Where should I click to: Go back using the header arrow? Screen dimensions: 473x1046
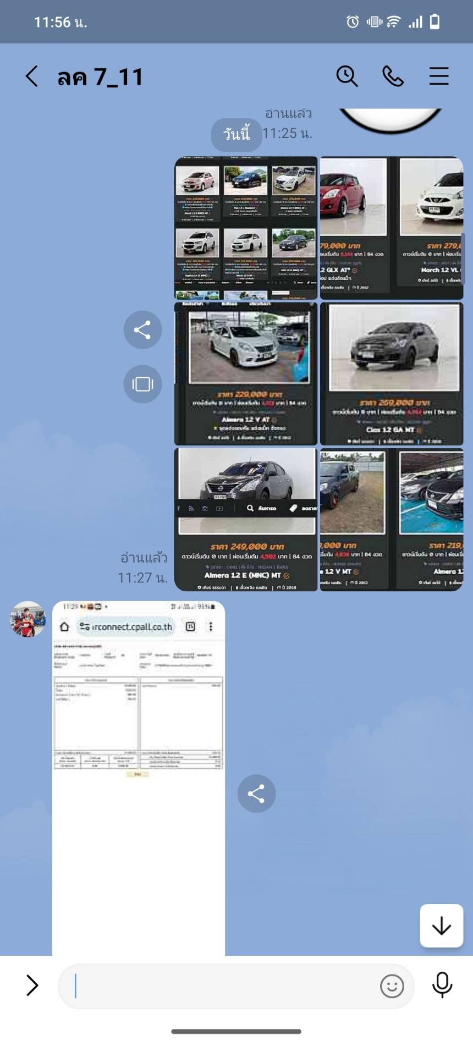pos(32,76)
